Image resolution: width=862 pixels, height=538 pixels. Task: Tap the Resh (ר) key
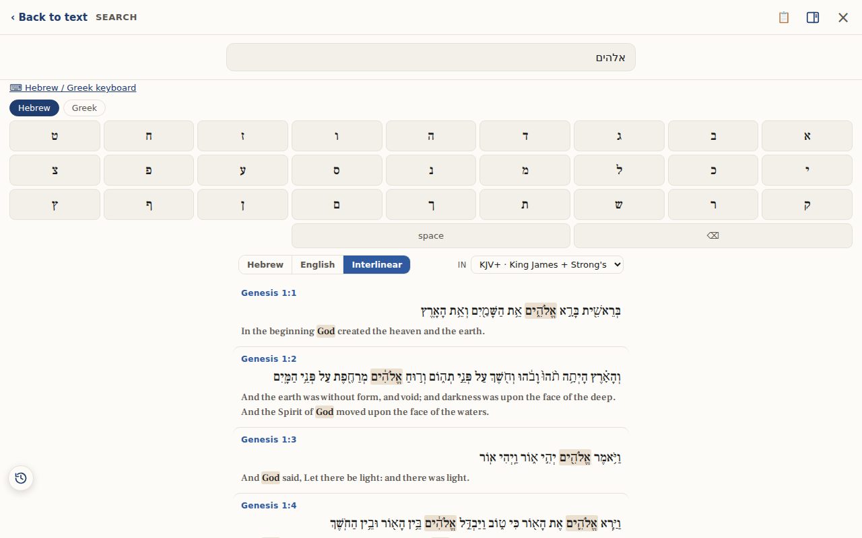713,204
